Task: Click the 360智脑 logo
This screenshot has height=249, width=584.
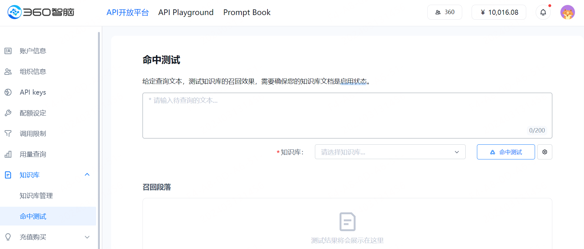Action: tap(41, 12)
